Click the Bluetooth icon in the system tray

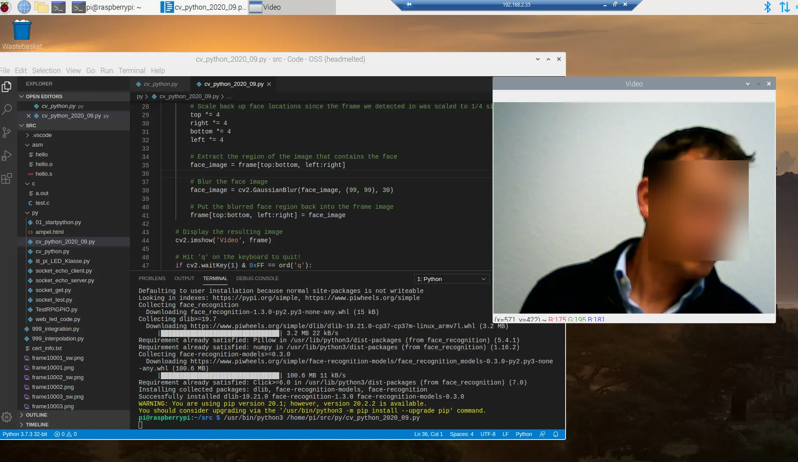(x=768, y=7)
